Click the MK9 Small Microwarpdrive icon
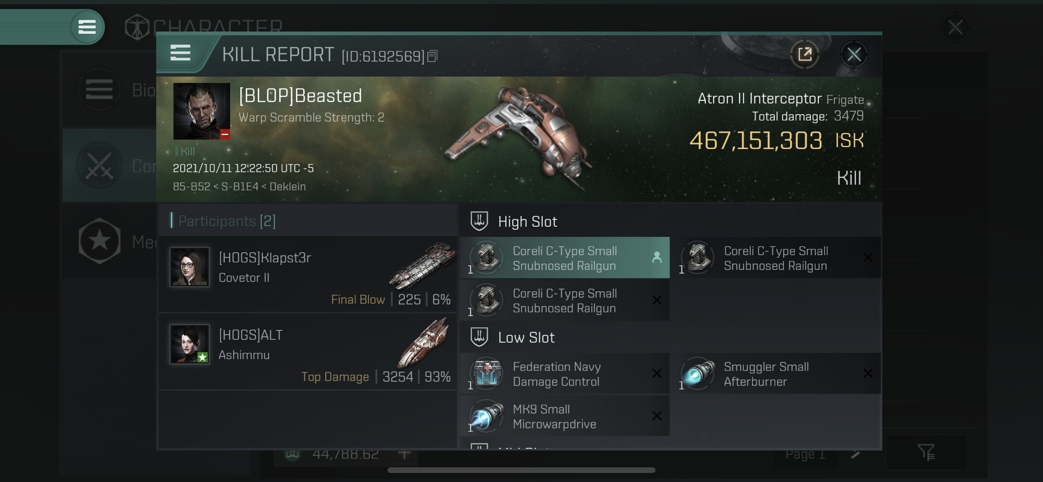 pos(487,416)
